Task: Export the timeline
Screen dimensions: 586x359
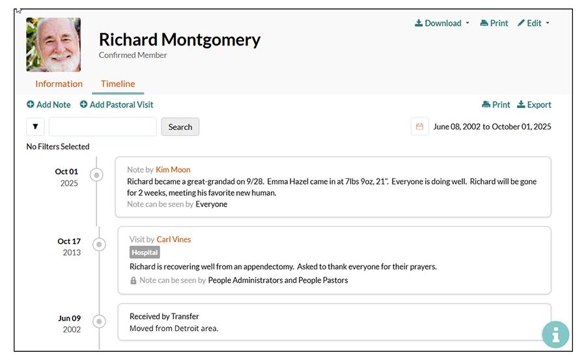Action: click(x=534, y=105)
